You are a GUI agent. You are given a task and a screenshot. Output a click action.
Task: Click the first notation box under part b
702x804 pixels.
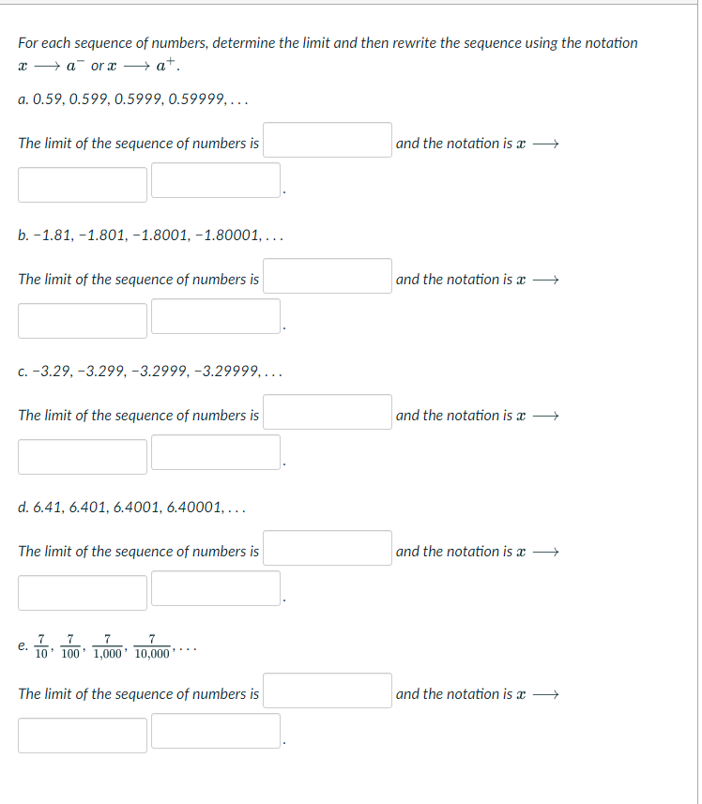[x=82, y=320]
